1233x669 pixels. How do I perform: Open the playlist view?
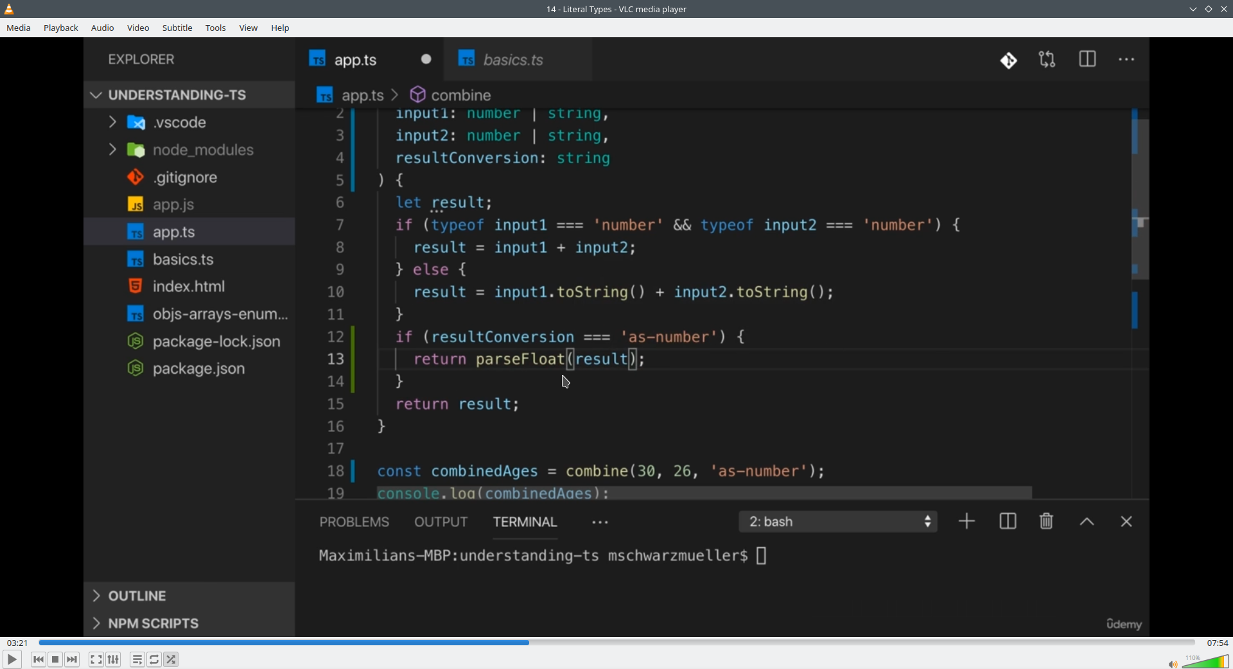(x=137, y=659)
